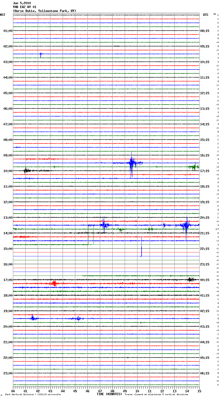
Task: Select the station code "YHB EHZ WY 01"
Action: tap(25, 7)
